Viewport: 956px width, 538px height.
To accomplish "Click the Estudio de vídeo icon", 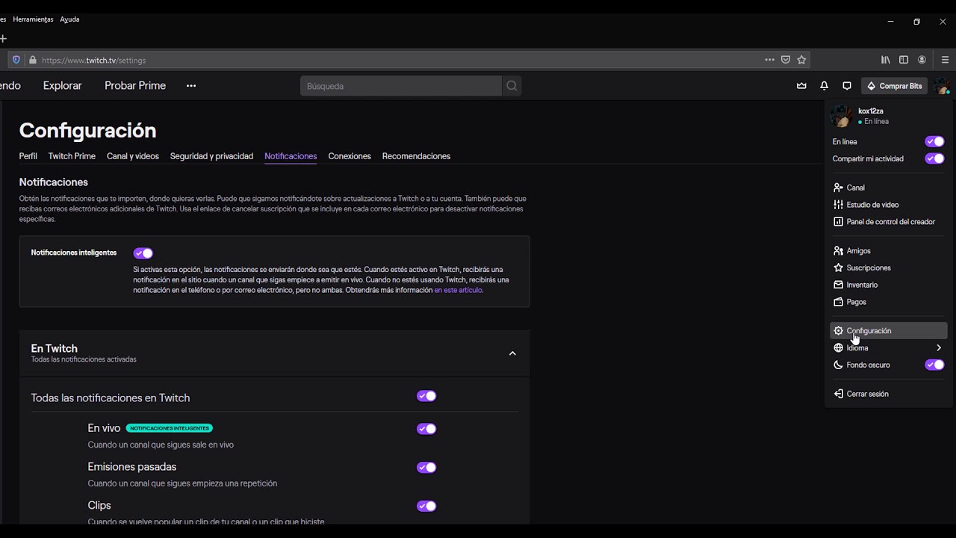I will tap(838, 205).
